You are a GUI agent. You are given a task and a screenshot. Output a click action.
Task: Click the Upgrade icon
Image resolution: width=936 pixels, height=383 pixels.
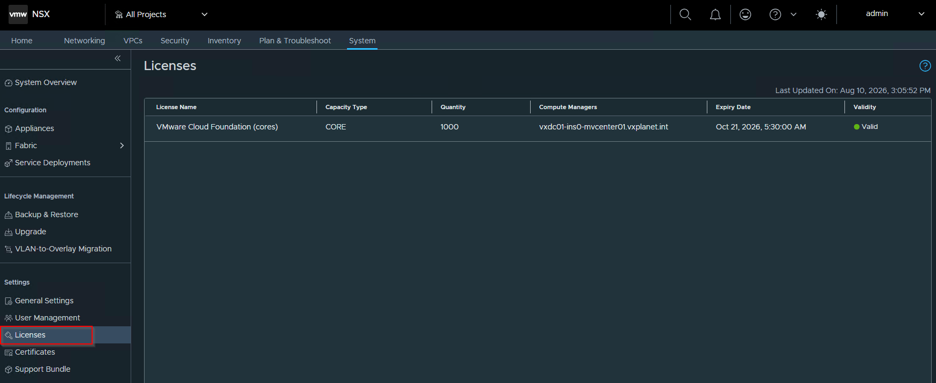pos(9,232)
